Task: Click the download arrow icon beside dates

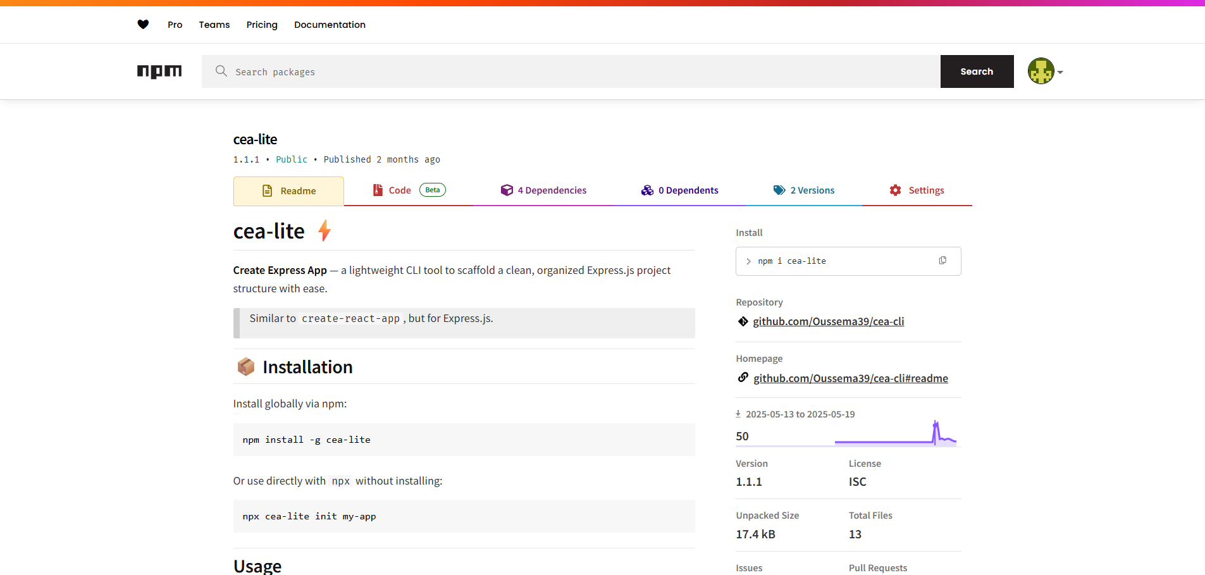Action: coord(738,414)
